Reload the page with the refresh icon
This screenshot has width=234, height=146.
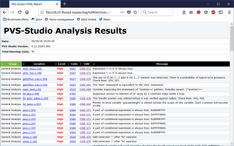(19, 12)
